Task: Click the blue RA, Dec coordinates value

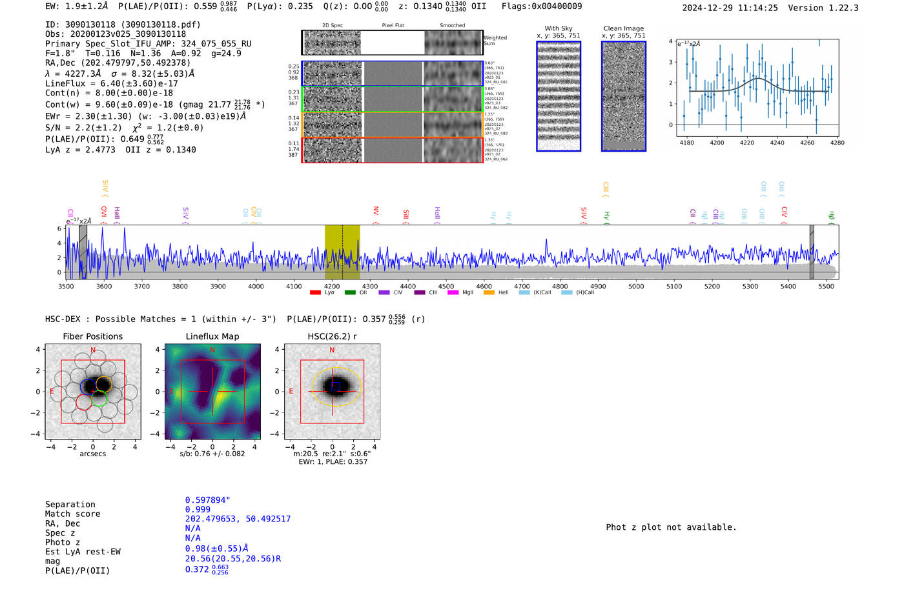Action: point(238,519)
